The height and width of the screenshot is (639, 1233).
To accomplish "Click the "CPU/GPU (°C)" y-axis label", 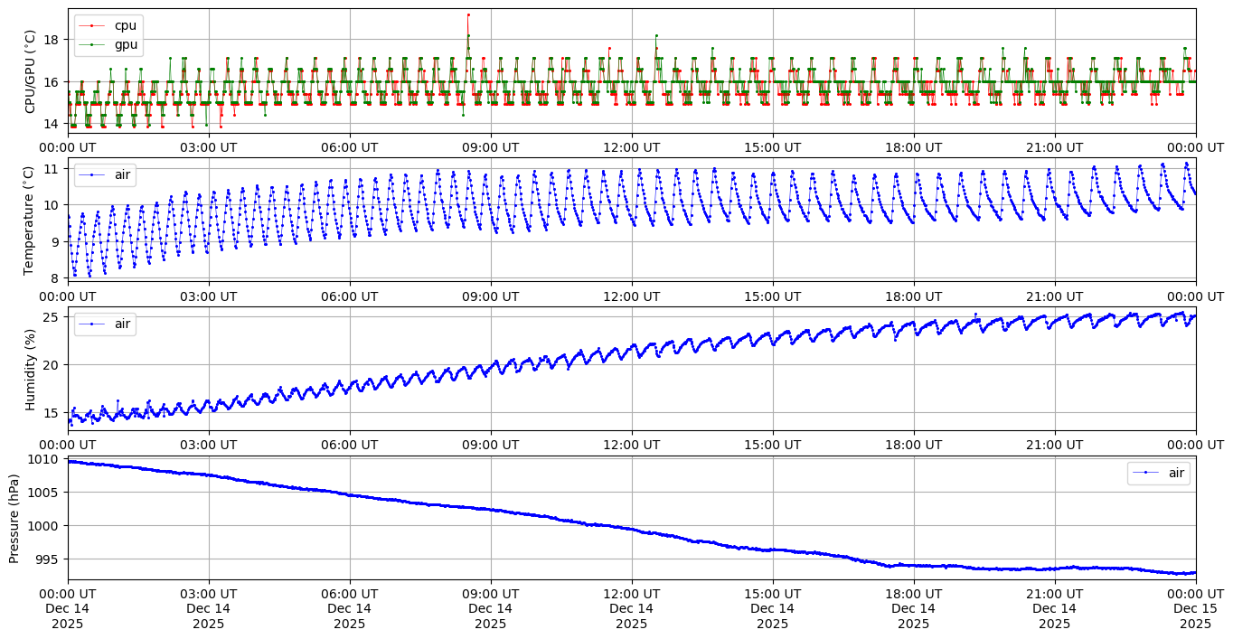I will [30, 71].
